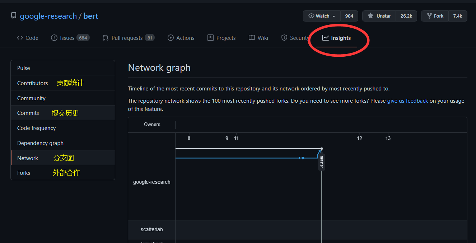
Task: Open the 26.2k stargazers count
Action: [406, 16]
